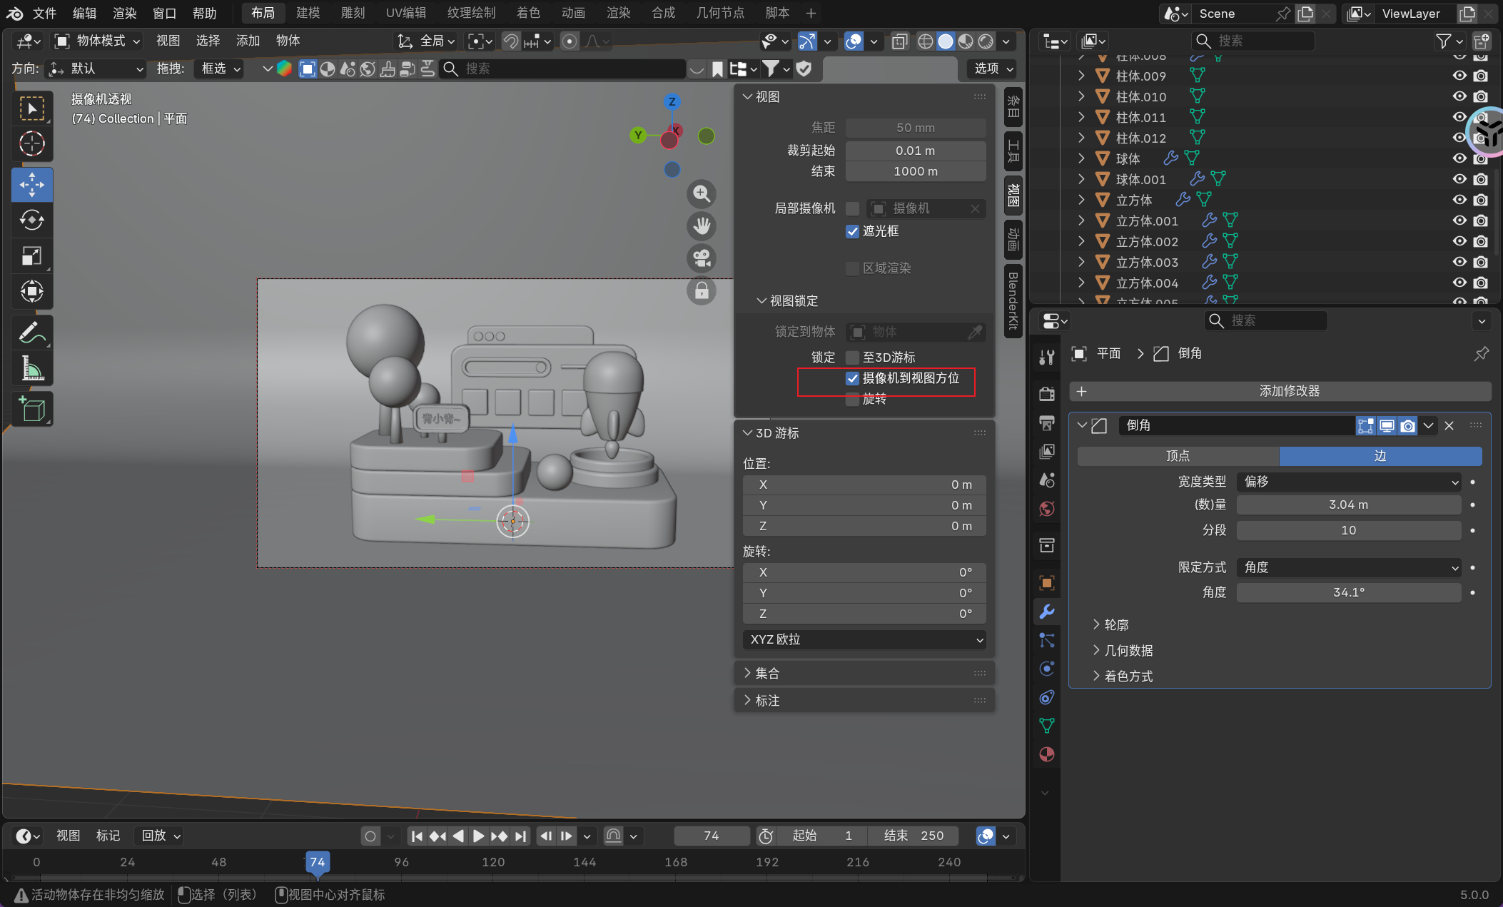
Task: Select the 顶点 bevel affect button
Action: [x=1178, y=456]
